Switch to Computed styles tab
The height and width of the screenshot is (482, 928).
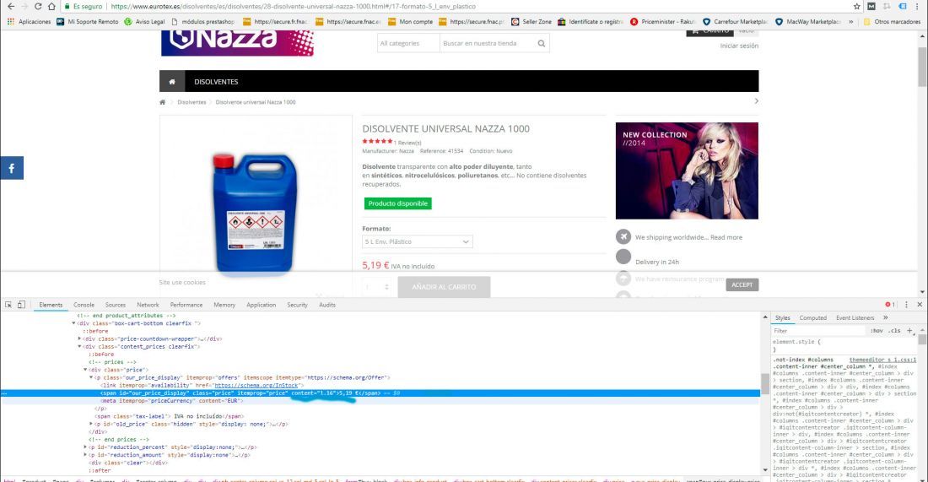coord(812,318)
